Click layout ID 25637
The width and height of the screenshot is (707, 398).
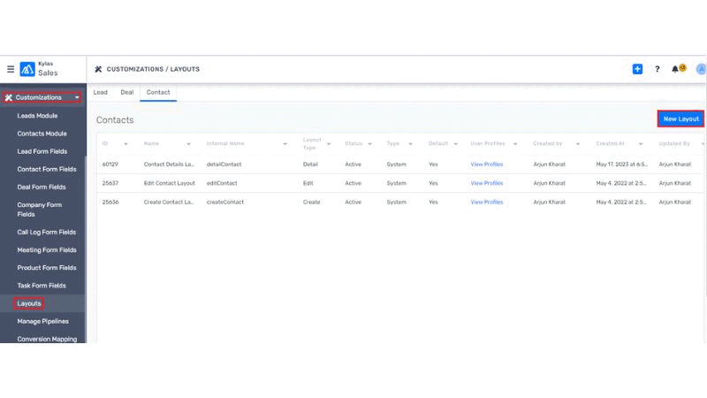[x=110, y=183]
